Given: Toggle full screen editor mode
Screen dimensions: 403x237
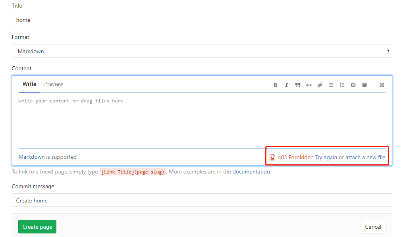Looking at the screenshot, I should point(382,85).
